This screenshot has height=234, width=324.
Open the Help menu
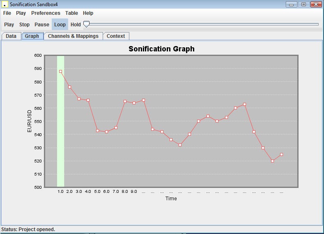88,13
